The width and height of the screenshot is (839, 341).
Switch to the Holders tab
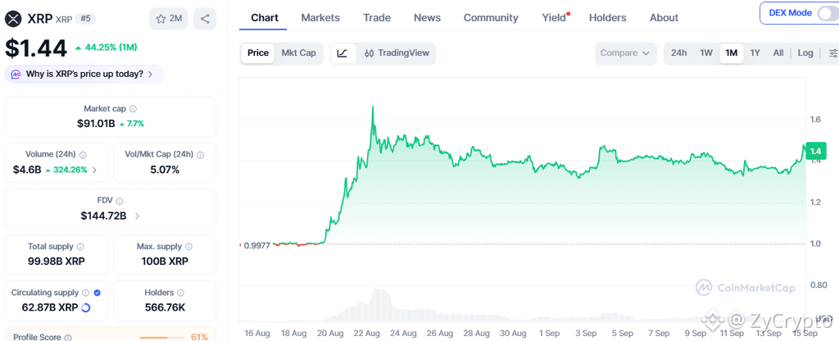tap(607, 18)
